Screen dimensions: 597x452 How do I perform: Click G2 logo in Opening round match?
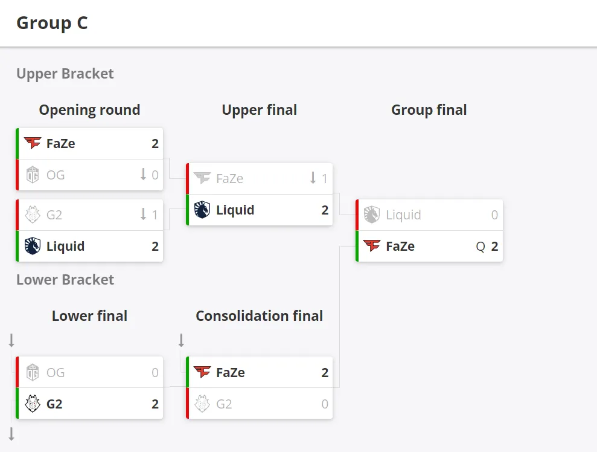tap(33, 215)
